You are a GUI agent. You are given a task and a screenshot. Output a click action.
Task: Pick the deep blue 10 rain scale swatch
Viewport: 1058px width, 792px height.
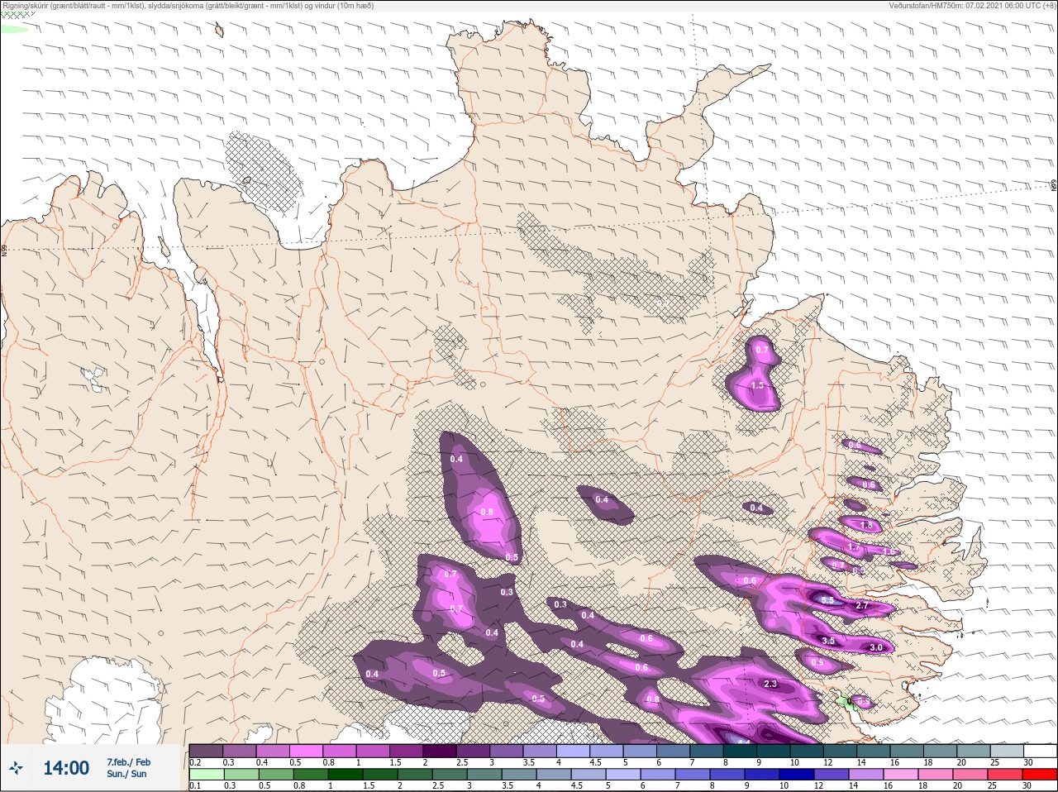pos(797,775)
